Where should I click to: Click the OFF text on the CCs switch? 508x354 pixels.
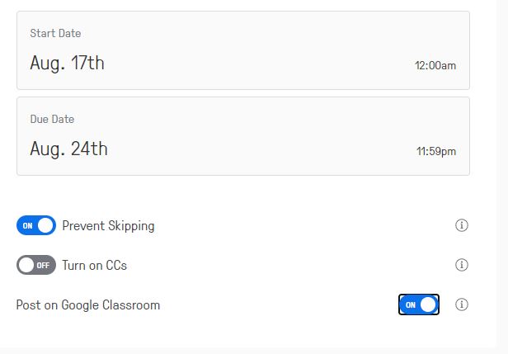point(43,266)
